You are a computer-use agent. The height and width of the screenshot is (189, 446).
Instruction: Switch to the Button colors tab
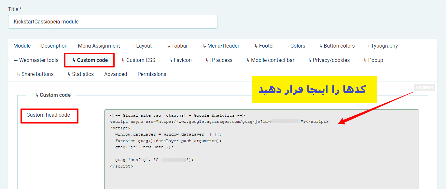tap(337, 46)
